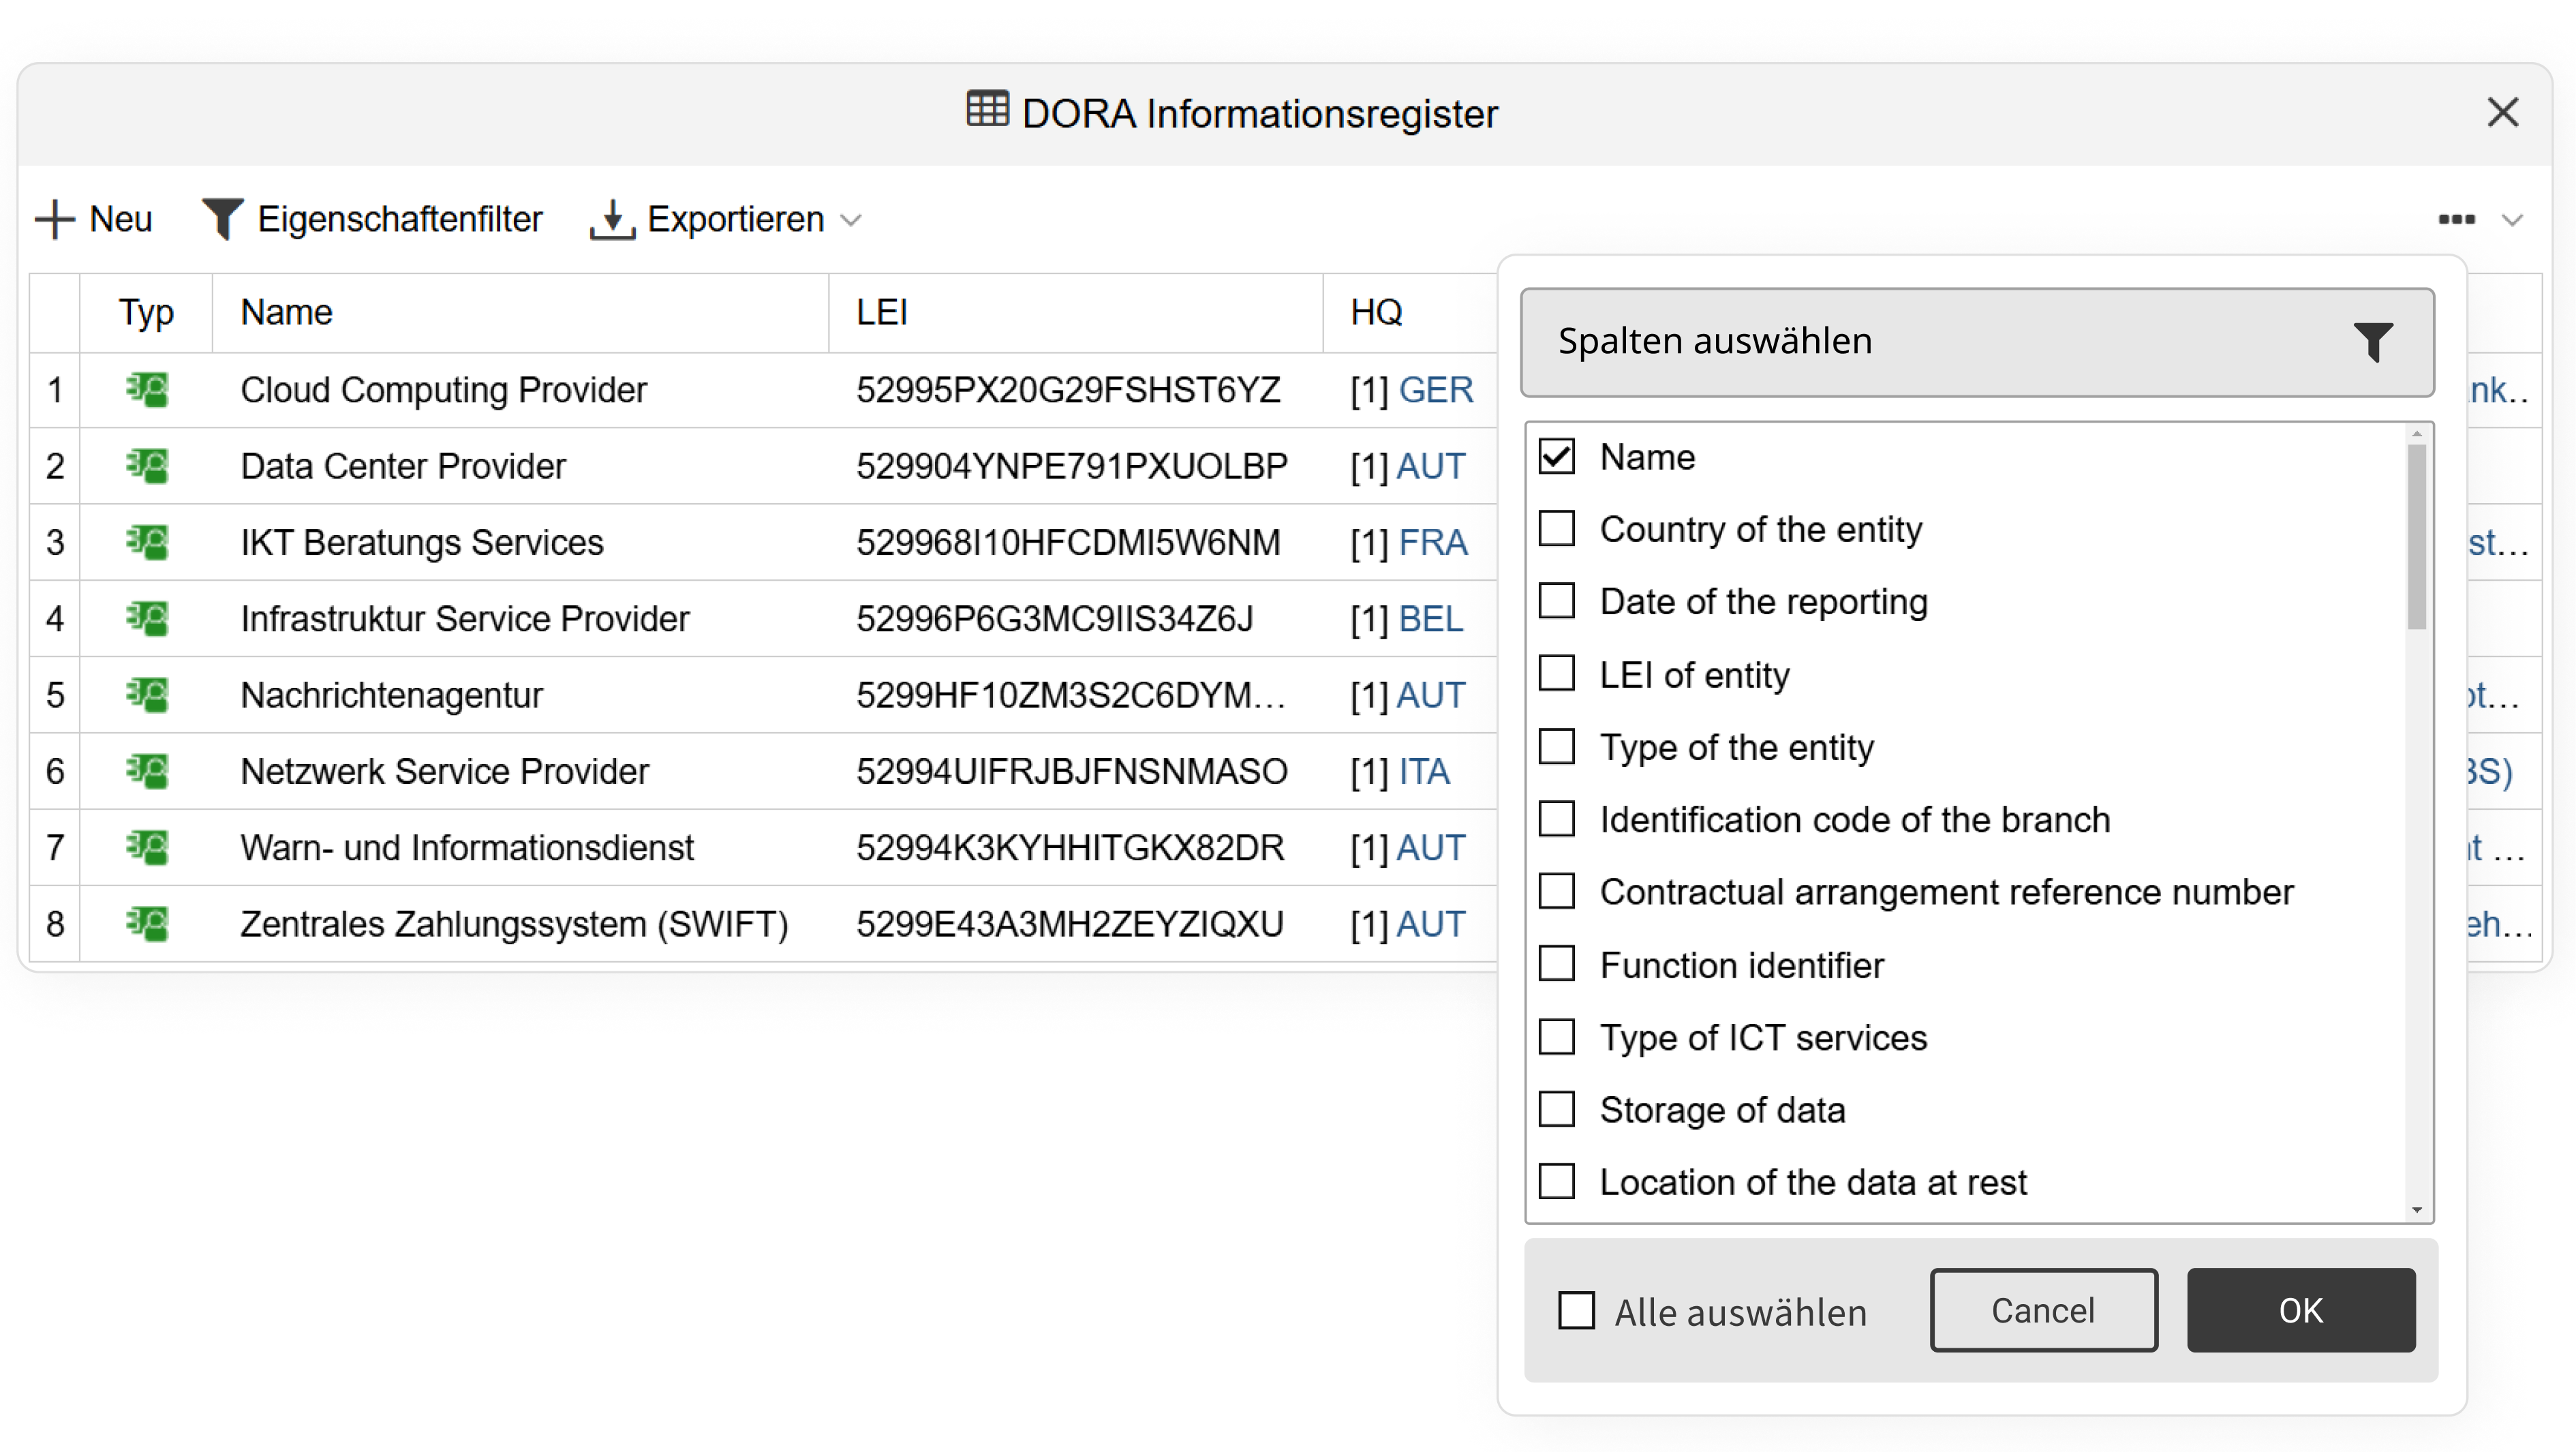Click the type icon for Zentrales Zahlungssystem (SWIFT)
The height and width of the screenshot is (1452, 2576).
(x=147, y=924)
